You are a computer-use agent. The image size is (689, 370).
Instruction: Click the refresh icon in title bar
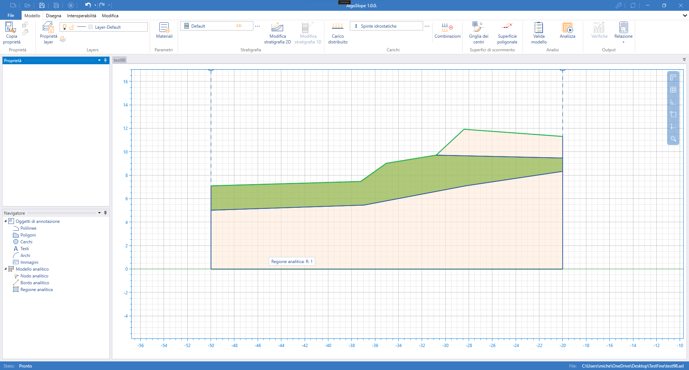(x=633, y=5)
